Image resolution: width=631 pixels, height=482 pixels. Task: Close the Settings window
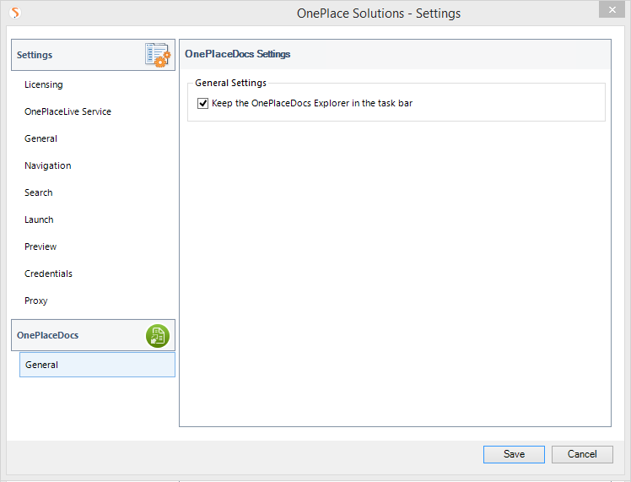pyautogui.click(x=612, y=9)
